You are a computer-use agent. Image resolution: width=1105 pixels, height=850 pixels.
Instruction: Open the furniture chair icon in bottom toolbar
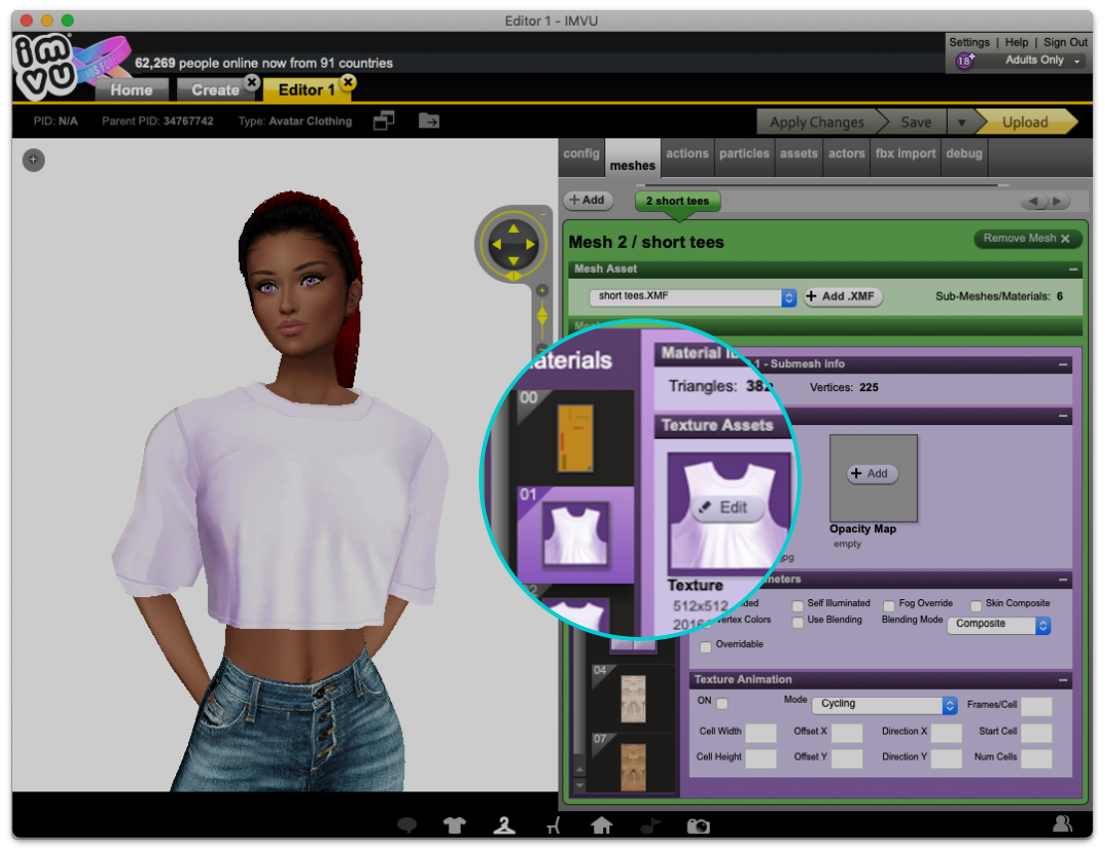tap(553, 825)
